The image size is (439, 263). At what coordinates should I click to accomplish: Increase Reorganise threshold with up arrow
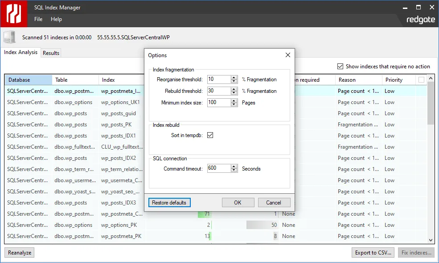(234, 77)
